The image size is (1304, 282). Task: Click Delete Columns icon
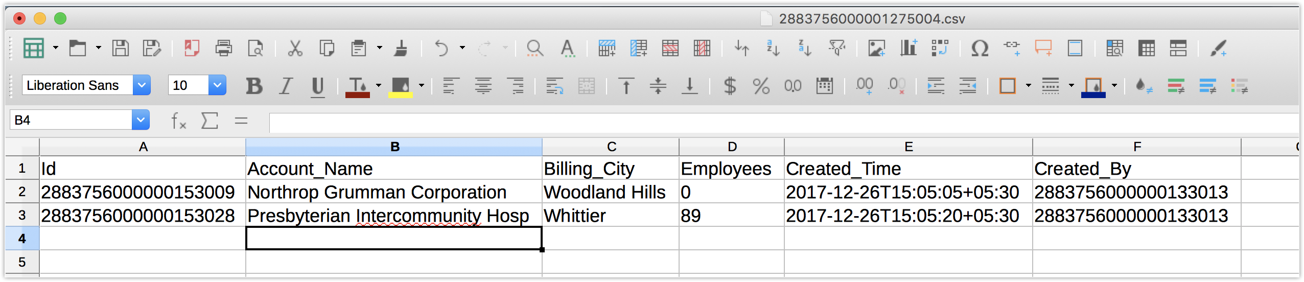click(702, 49)
